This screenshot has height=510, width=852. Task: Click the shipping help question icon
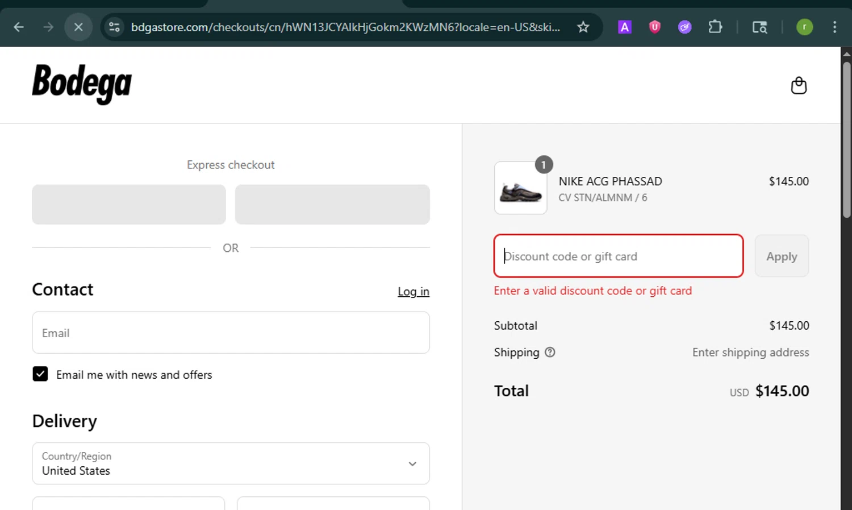[550, 352]
